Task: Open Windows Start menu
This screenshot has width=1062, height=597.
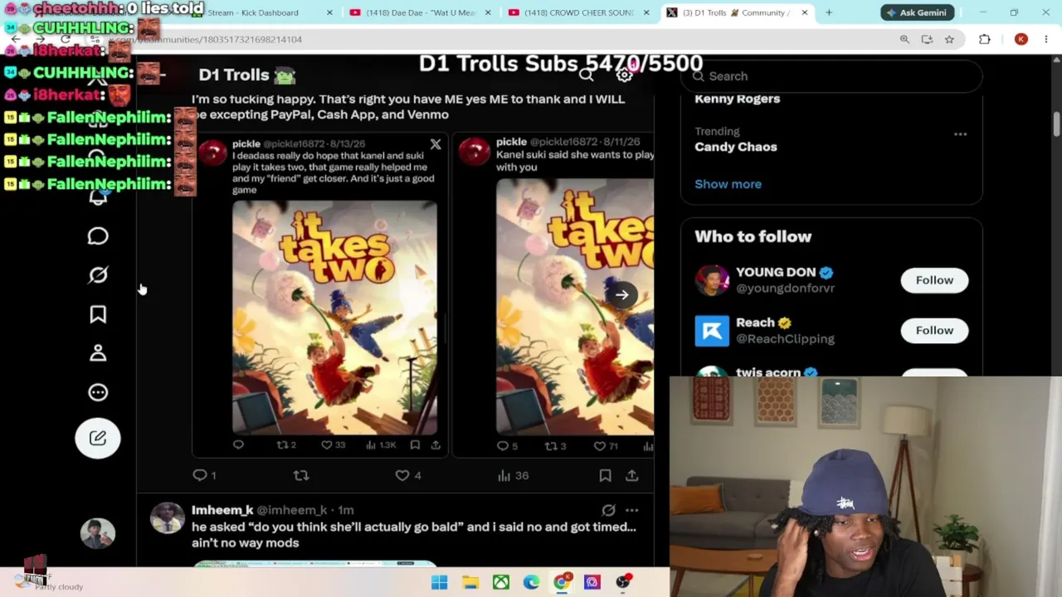Action: tap(440, 582)
